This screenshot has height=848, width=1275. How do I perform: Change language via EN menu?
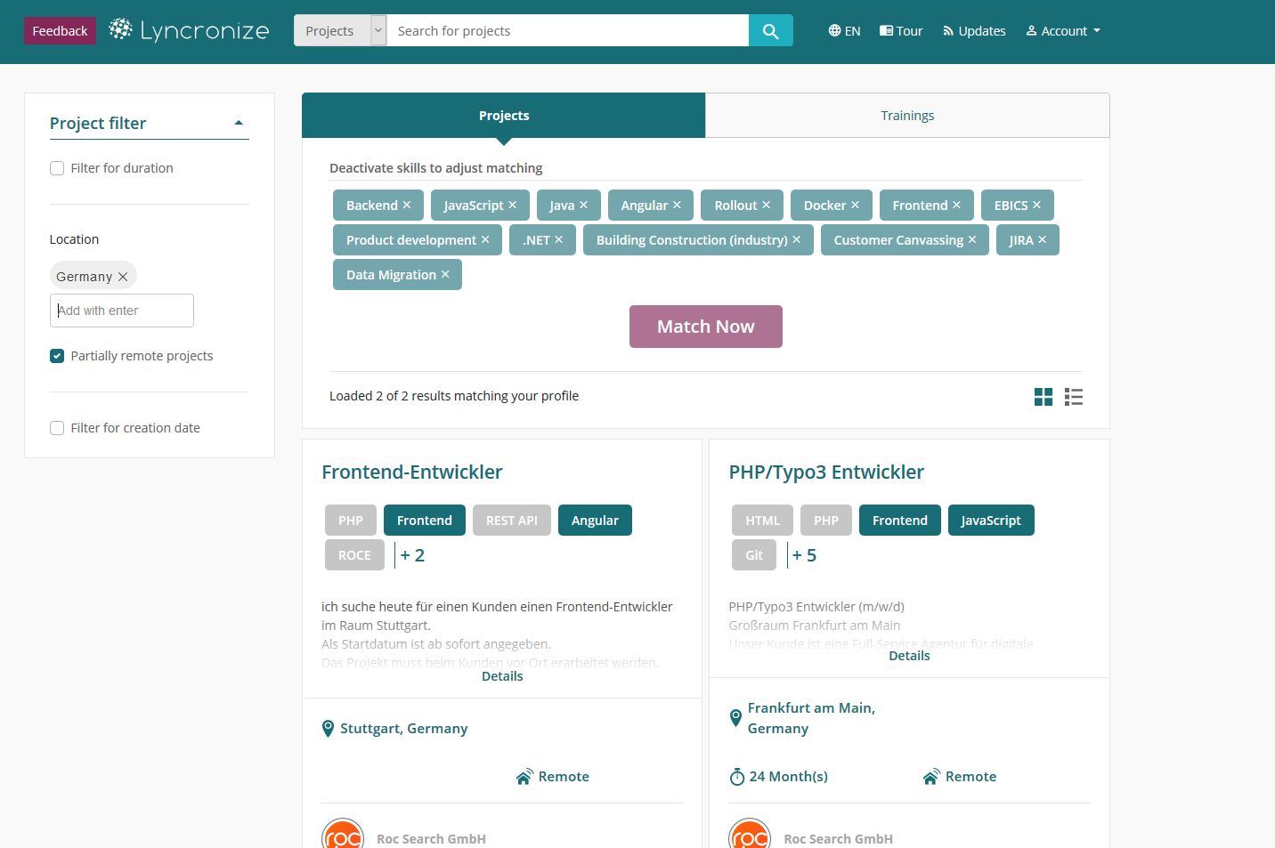844,31
